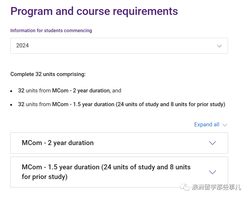This screenshot has width=249, height=198.
Task: Click the Expand all link
Action: [x=207, y=125]
